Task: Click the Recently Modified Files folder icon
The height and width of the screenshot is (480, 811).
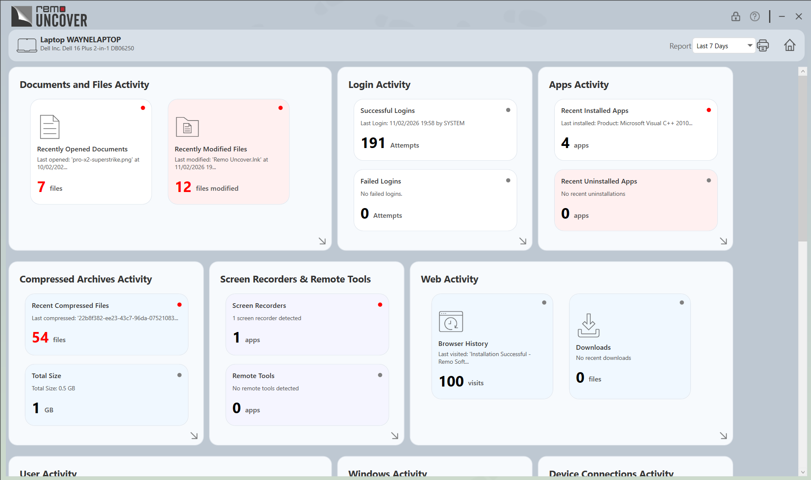Action: click(x=187, y=127)
